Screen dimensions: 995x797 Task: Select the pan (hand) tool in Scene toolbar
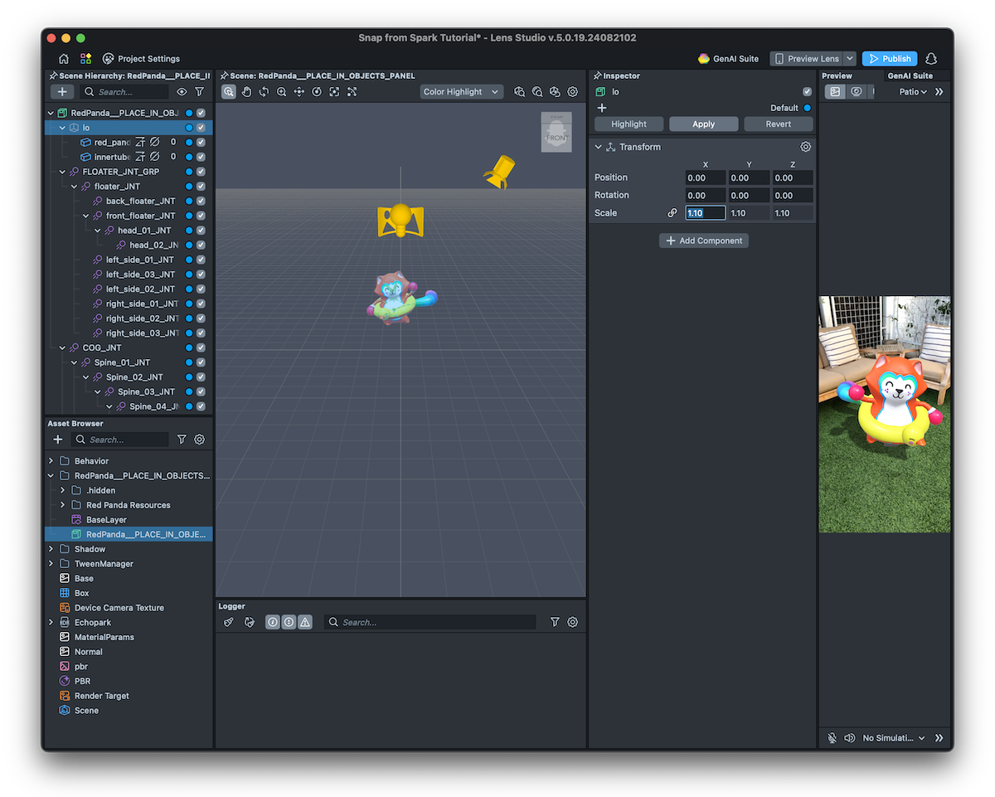[x=246, y=92]
